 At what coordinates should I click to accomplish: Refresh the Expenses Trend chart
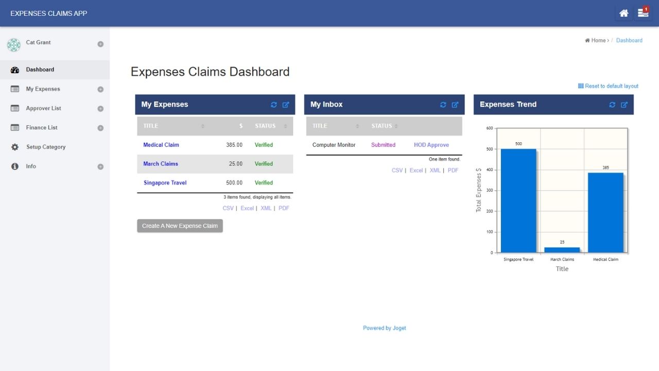[612, 105]
